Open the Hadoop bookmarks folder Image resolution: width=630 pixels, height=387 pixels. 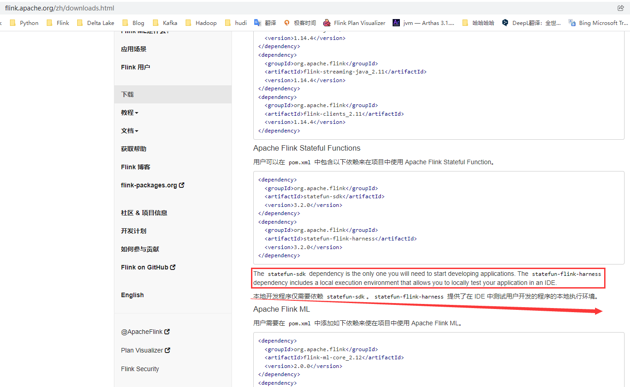tap(201, 23)
